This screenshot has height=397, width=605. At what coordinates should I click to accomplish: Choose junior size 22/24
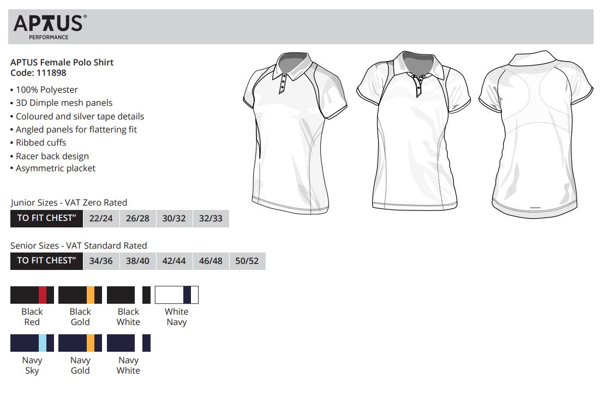click(x=101, y=218)
